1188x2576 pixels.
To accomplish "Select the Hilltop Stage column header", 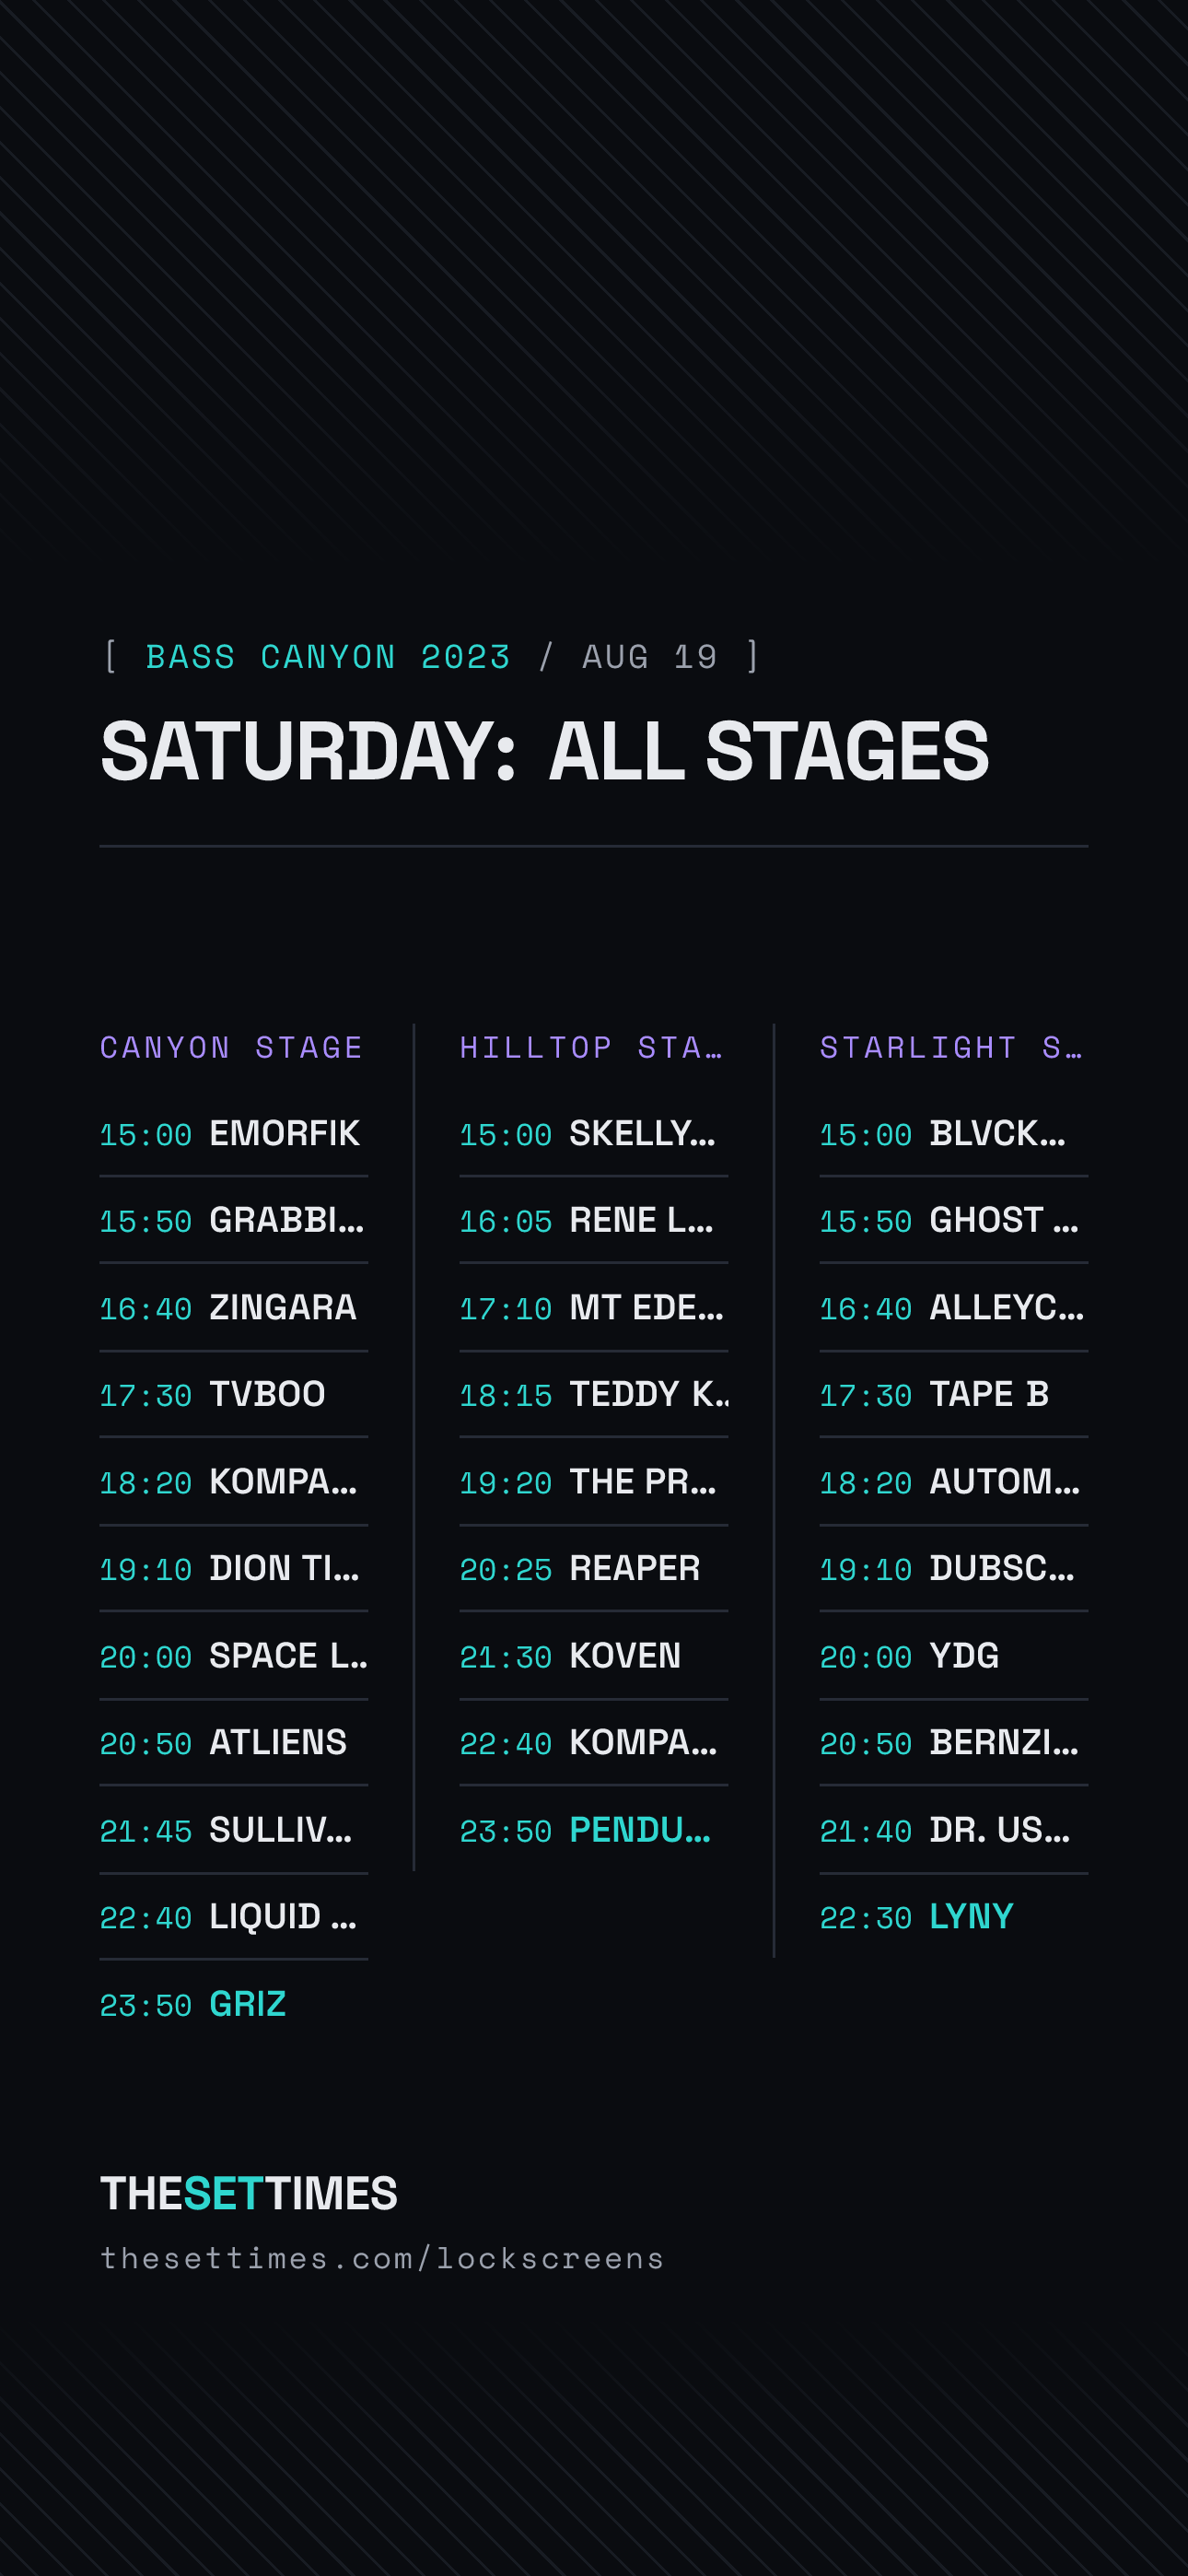I will tap(591, 1047).
